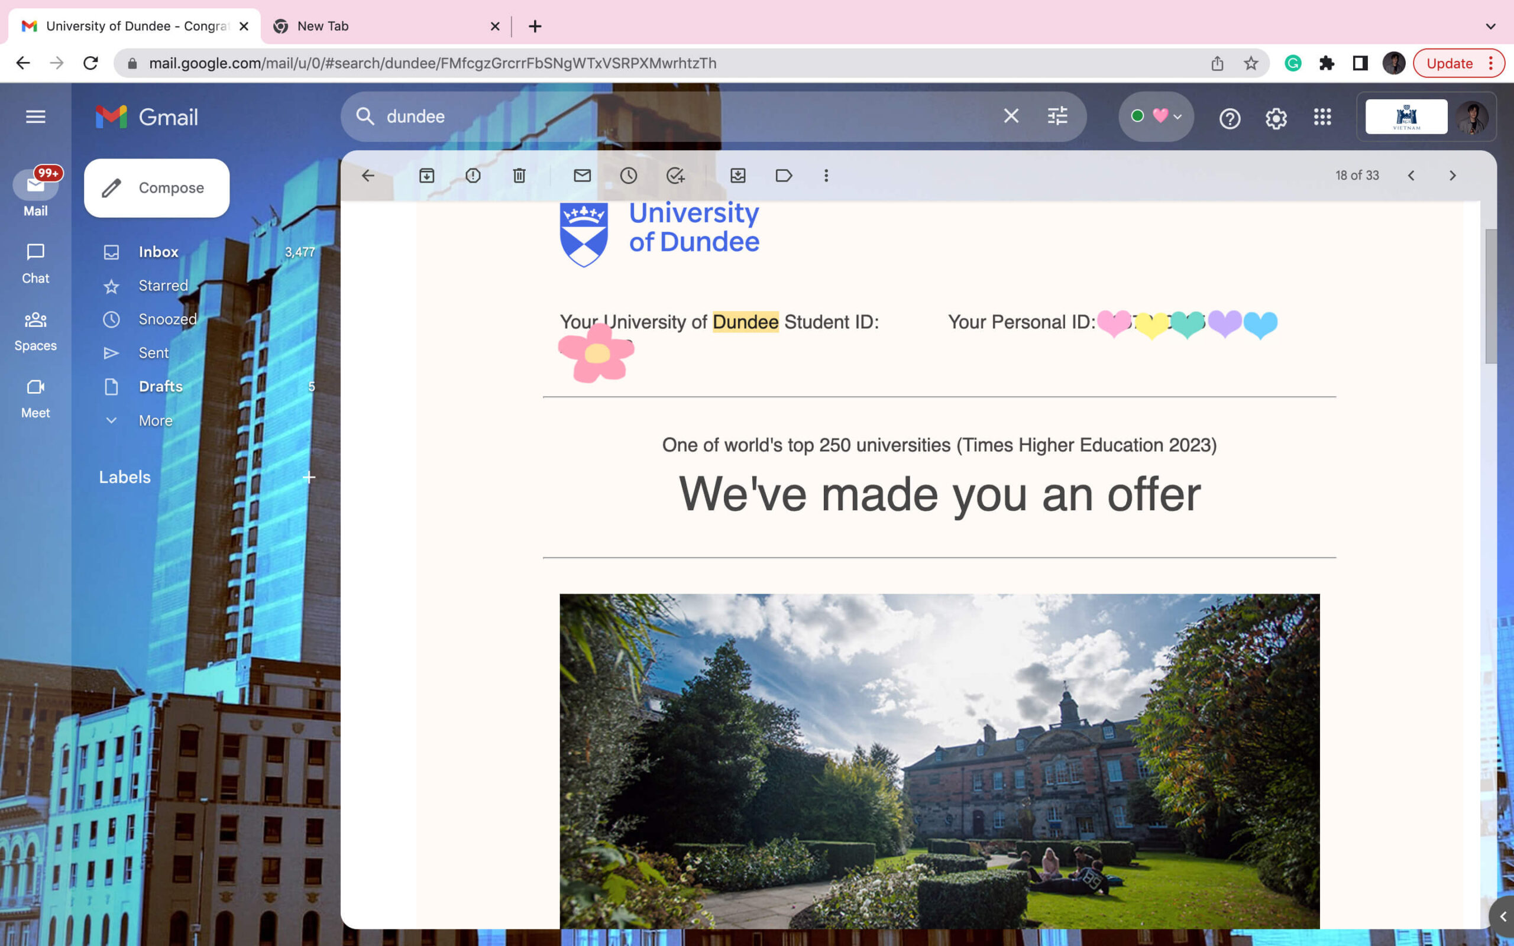Expand More in the sidebar
This screenshot has width=1514, height=946.
pyautogui.click(x=155, y=420)
